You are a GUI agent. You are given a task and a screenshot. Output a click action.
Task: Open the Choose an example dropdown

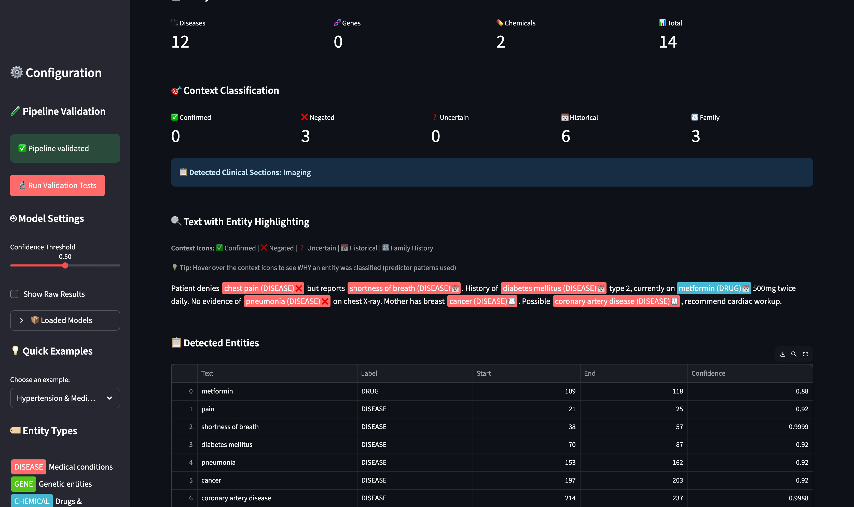click(65, 398)
